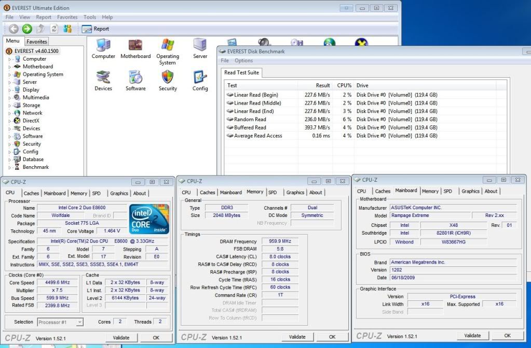Open the Operating System category icon
Screen dimensions: 531x348
[168, 52]
